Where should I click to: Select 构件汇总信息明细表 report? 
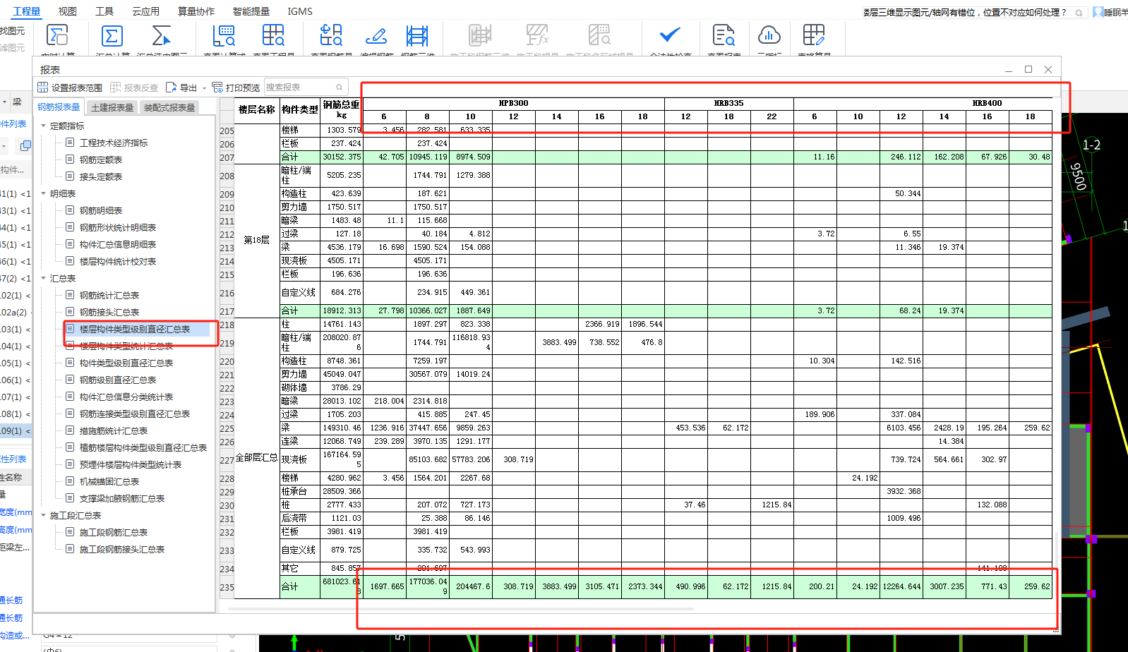pos(118,244)
